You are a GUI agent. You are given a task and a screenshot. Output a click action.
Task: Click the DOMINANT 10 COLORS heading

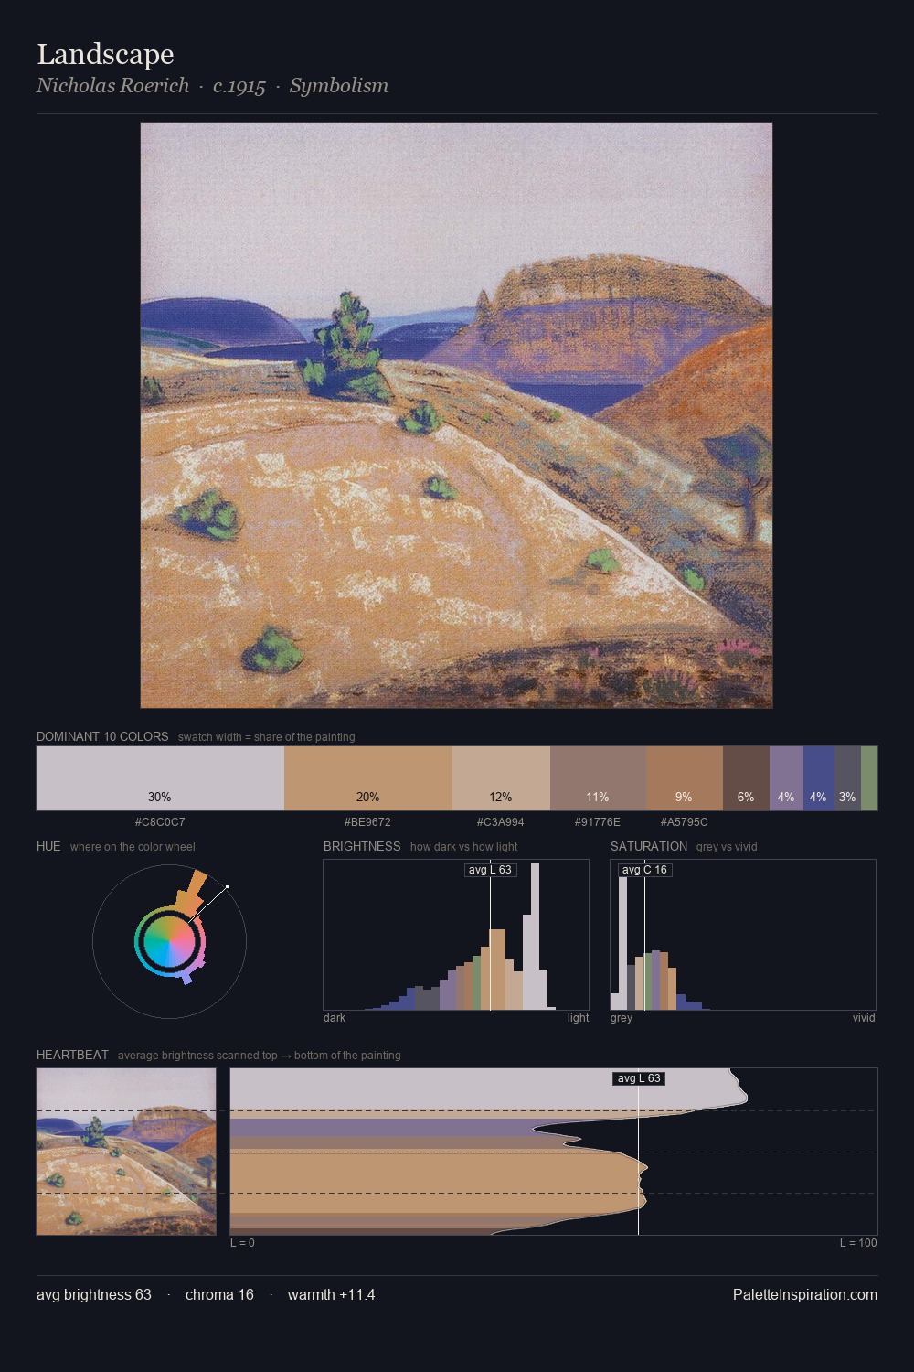coord(102,736)
